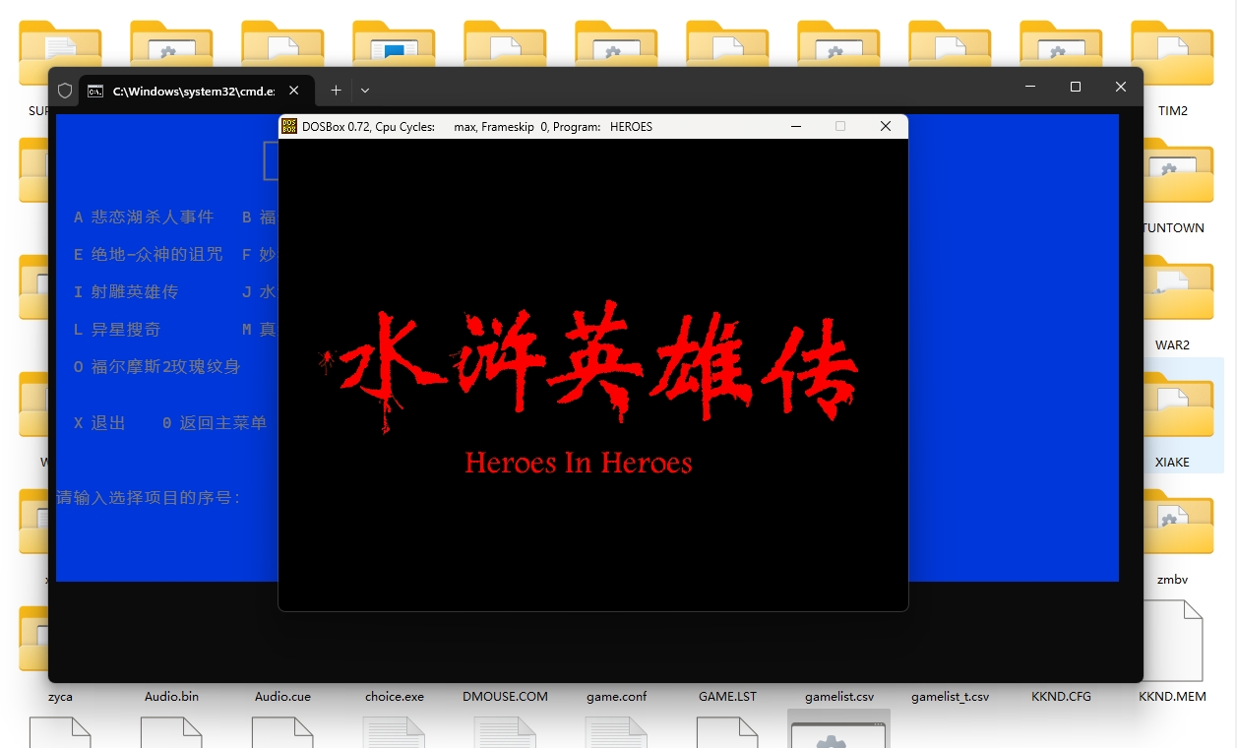This screenshot has height=748, width=1237.
Task: Open a new terminal tab with plus button
Action: (336, 90)
